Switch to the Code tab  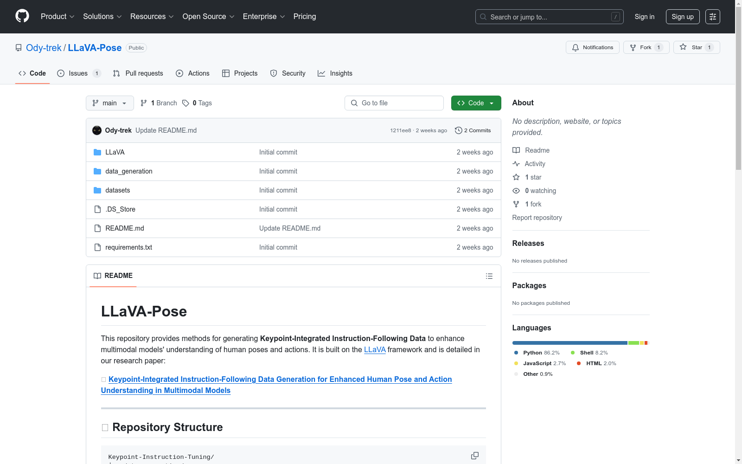pos(32,73)
